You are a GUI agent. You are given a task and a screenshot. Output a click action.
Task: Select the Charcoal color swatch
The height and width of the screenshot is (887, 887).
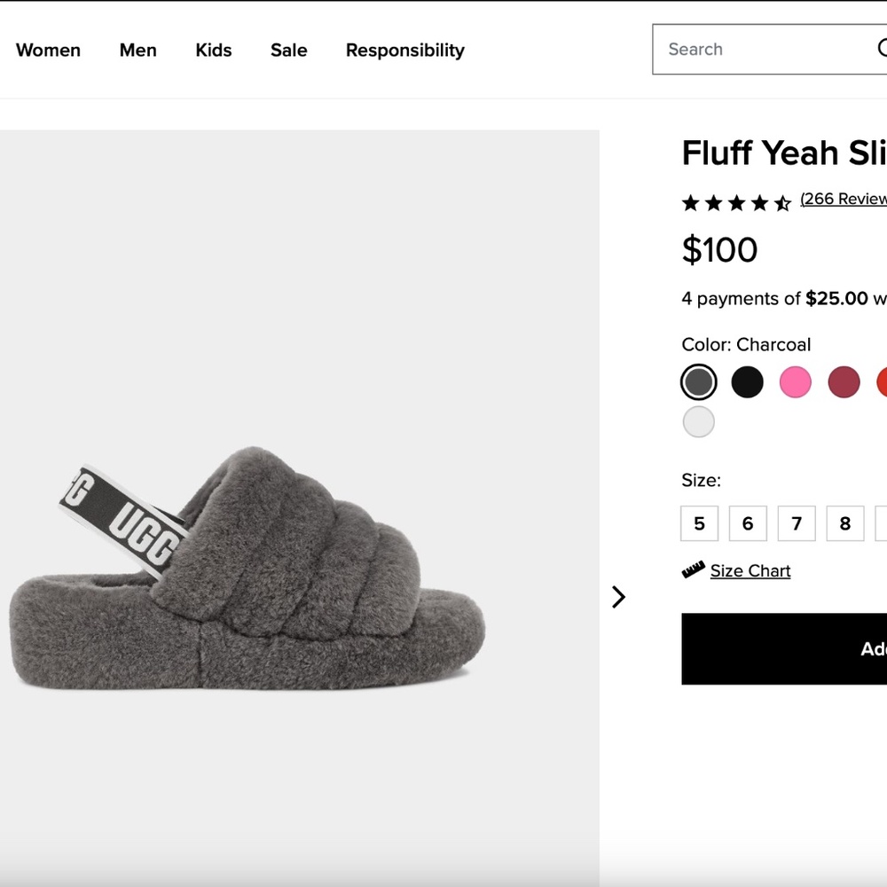click(x=698, y=381)
